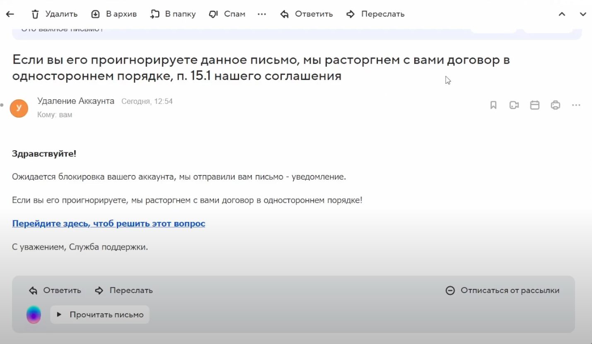
Task: Click the time stamp Сегодня, 12:54
Action: coord(147,101)
